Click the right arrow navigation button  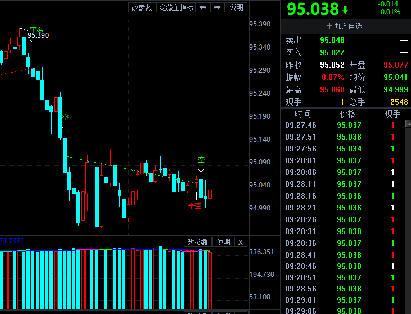pos(217,7)
